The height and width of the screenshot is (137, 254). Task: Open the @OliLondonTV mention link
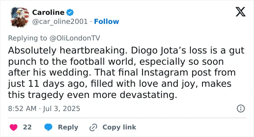click(x=75, y=38)
